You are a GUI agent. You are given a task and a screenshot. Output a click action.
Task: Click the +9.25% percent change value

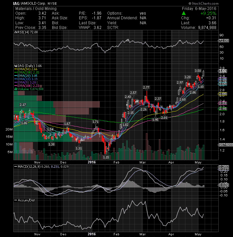click(208, 13)
